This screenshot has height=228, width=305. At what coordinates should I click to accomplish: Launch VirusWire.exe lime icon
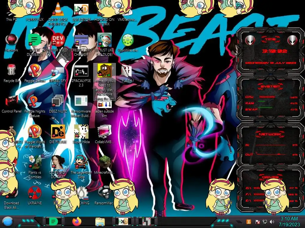[127, 40]
